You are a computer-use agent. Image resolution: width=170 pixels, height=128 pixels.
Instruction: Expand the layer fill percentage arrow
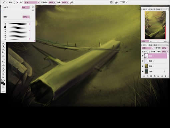[x=167, y=52]
